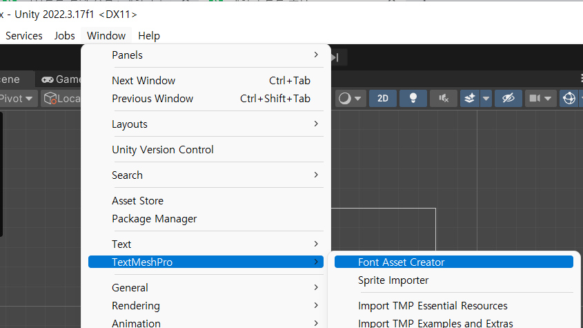583x328 pixels.
Task: Expand the Search submenu
Action: (x=206, y=175)
